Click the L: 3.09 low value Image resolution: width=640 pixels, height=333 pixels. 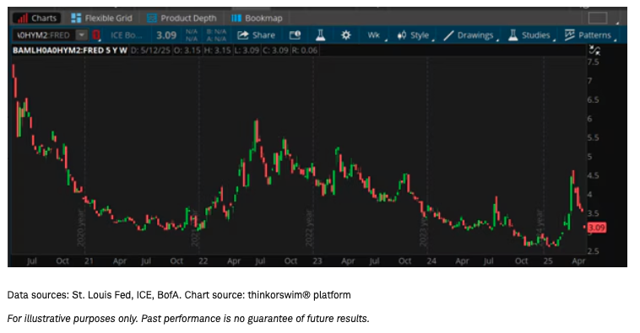tap(247, 51)
